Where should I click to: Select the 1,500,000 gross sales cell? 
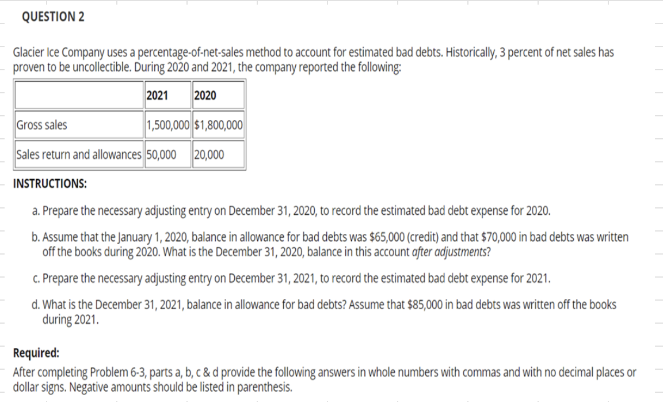[168, 125]
